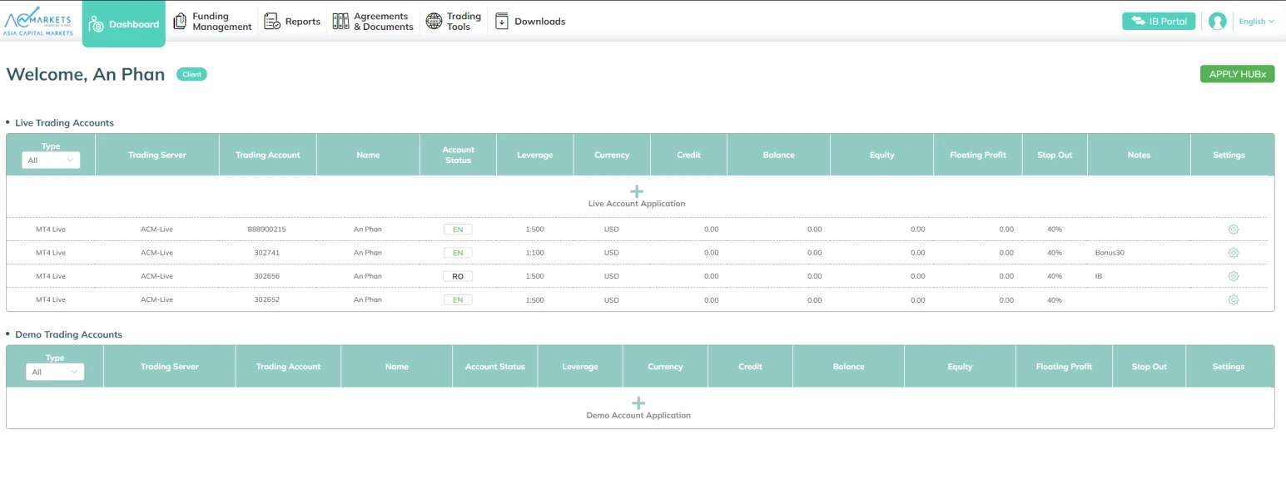Click the ACMarkets logo

[39, 22]
